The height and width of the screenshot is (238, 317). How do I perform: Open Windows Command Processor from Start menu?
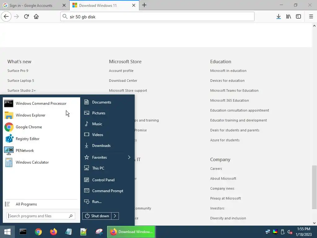point(41,104)
